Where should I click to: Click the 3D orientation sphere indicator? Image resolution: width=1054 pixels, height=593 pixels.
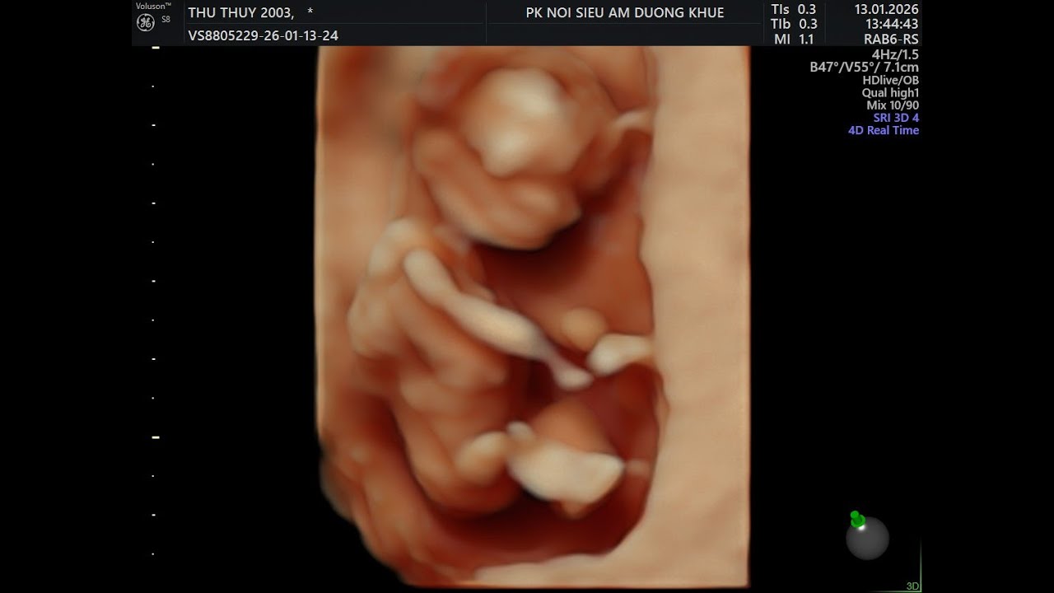(x=867, y=538)
